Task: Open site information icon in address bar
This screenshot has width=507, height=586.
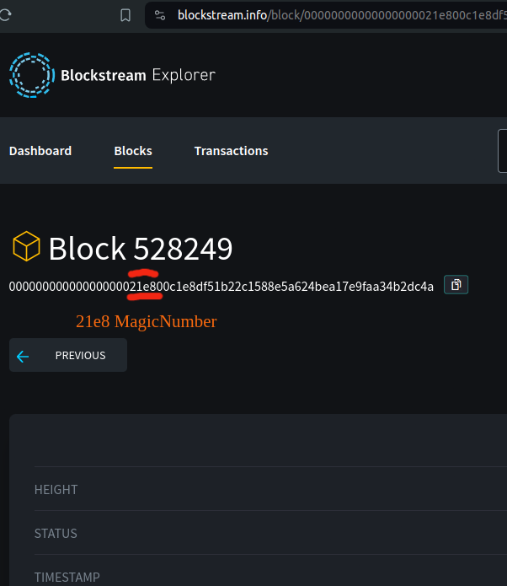Action: point(161,15)
